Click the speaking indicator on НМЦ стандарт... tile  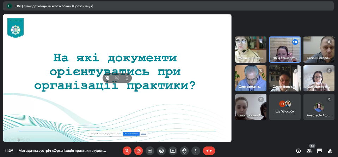[295, 42]
